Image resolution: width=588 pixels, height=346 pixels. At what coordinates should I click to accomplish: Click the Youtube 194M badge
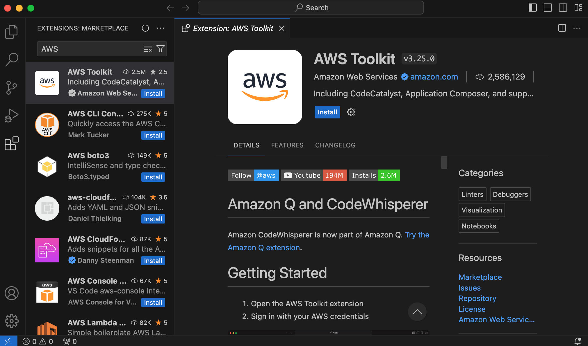pyautogui.click(x=313, y=175)
